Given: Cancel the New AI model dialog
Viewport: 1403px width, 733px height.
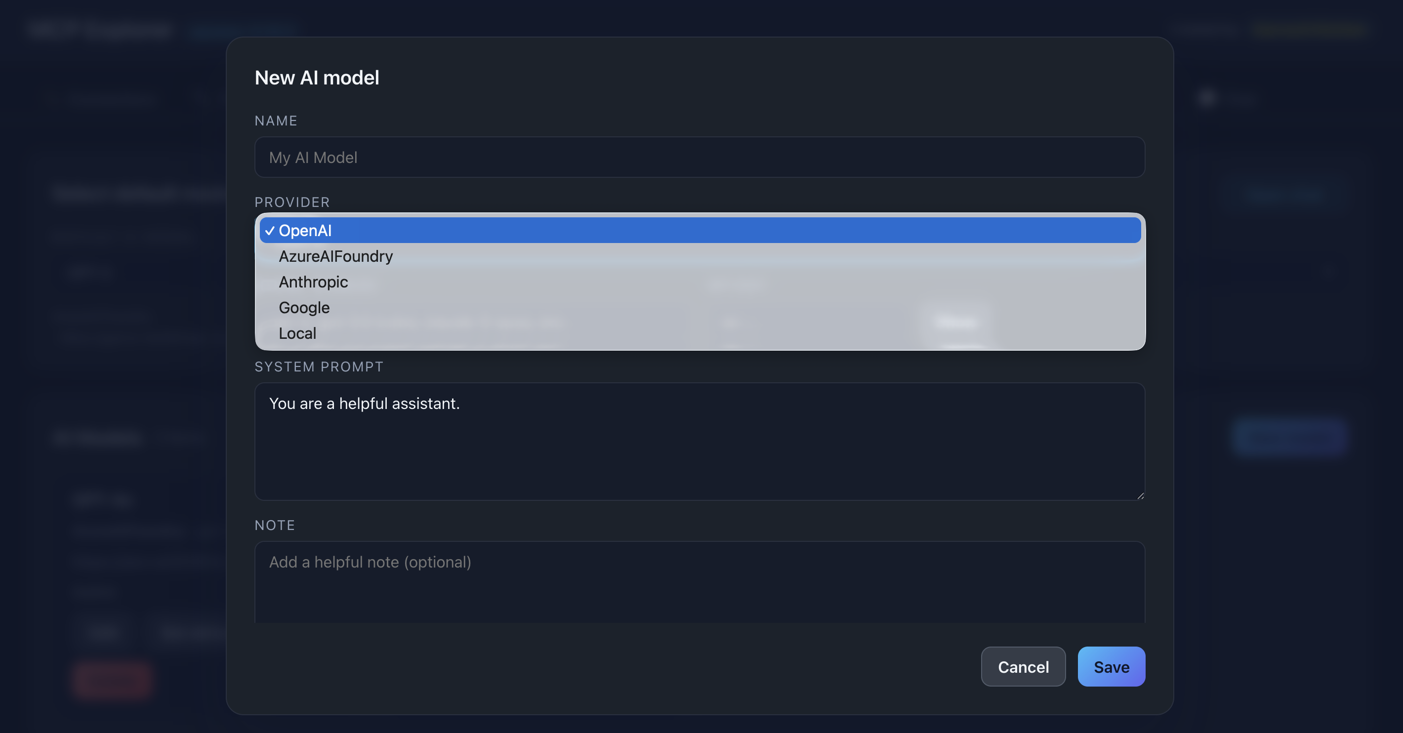Looking at the screenshot, I should coord(1023,666).
